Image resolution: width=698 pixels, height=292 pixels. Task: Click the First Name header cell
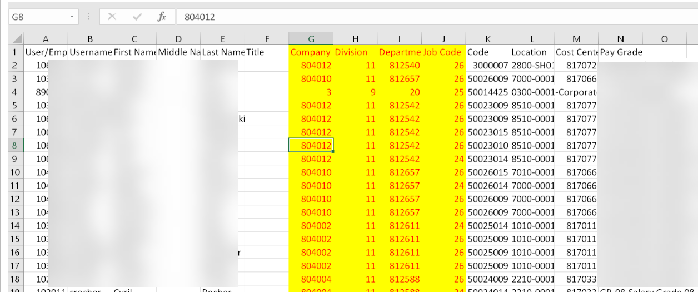(x=134, y=52)
